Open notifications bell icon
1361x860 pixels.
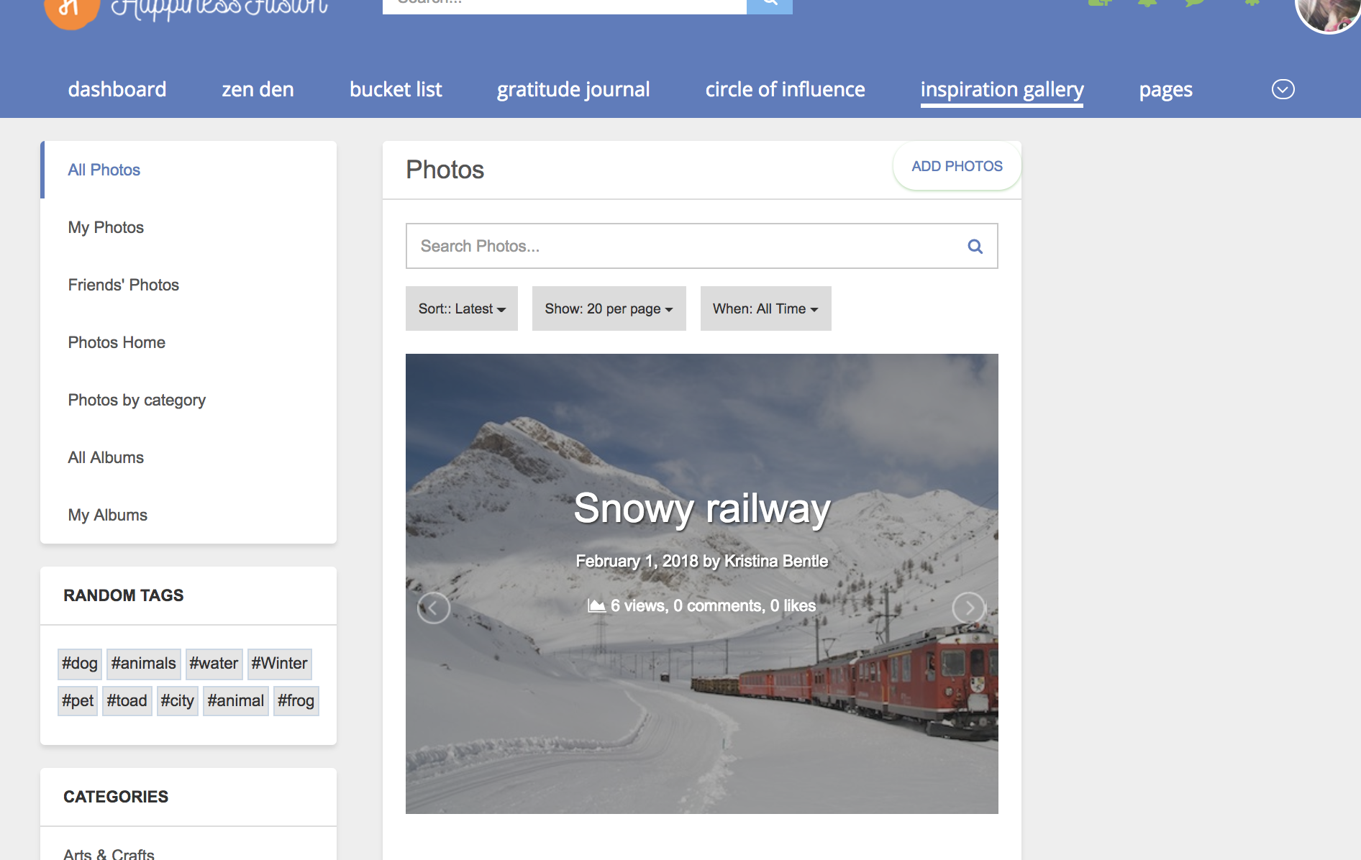pyautogui.click(x=1148, y=4)
